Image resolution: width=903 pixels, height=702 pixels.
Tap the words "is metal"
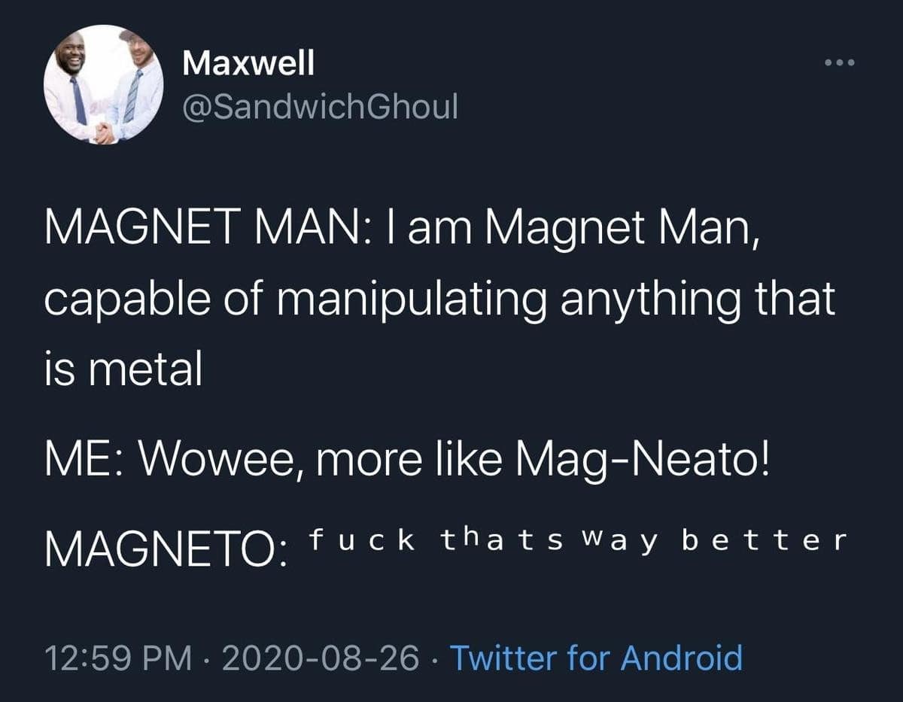coord(123,370)
